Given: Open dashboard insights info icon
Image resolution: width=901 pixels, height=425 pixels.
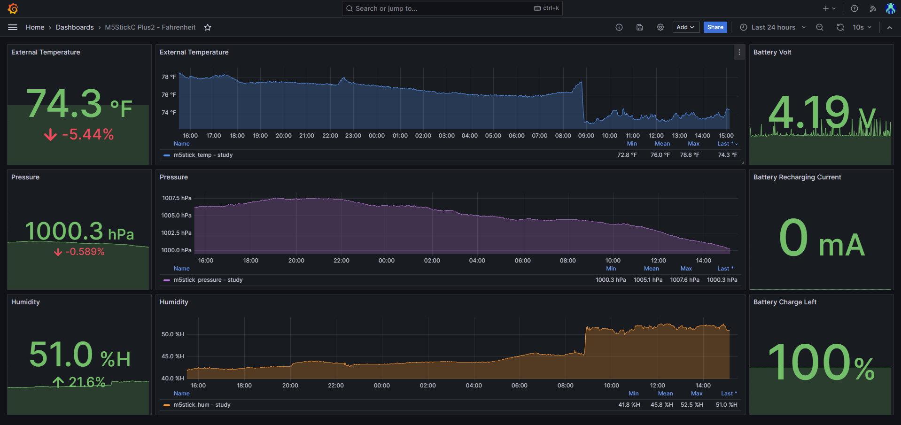Looking at the screenshot, I should [x=619, y=27].
